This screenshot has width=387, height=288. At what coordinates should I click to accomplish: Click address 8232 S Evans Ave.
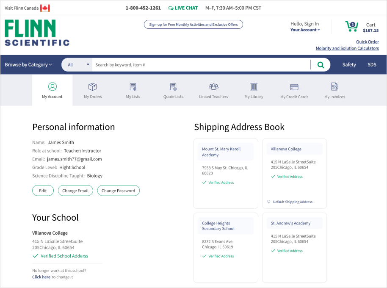pos(218,244)
